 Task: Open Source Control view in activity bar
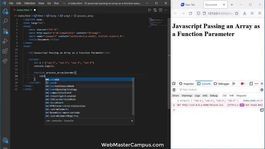[5, 31]
